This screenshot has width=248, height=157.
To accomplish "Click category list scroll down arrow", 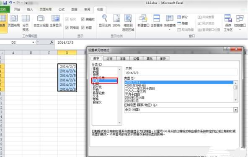I will tap(119, 123).
